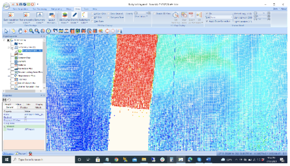Expand the Bathymetry view dropdown

pyautogui.click(x=40, y=23)
